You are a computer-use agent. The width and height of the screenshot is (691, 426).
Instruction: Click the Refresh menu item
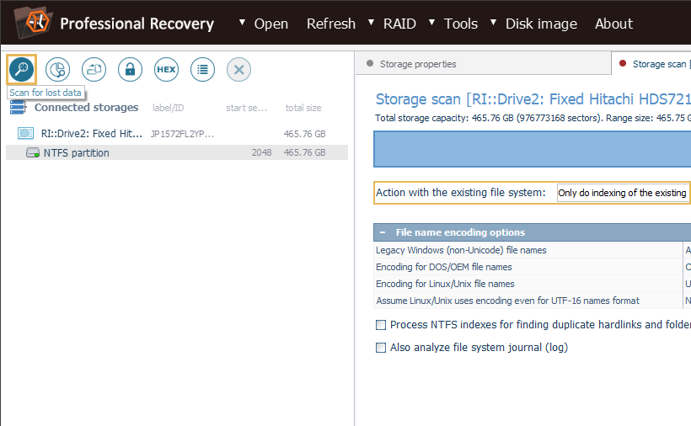(x=331, y=24)
